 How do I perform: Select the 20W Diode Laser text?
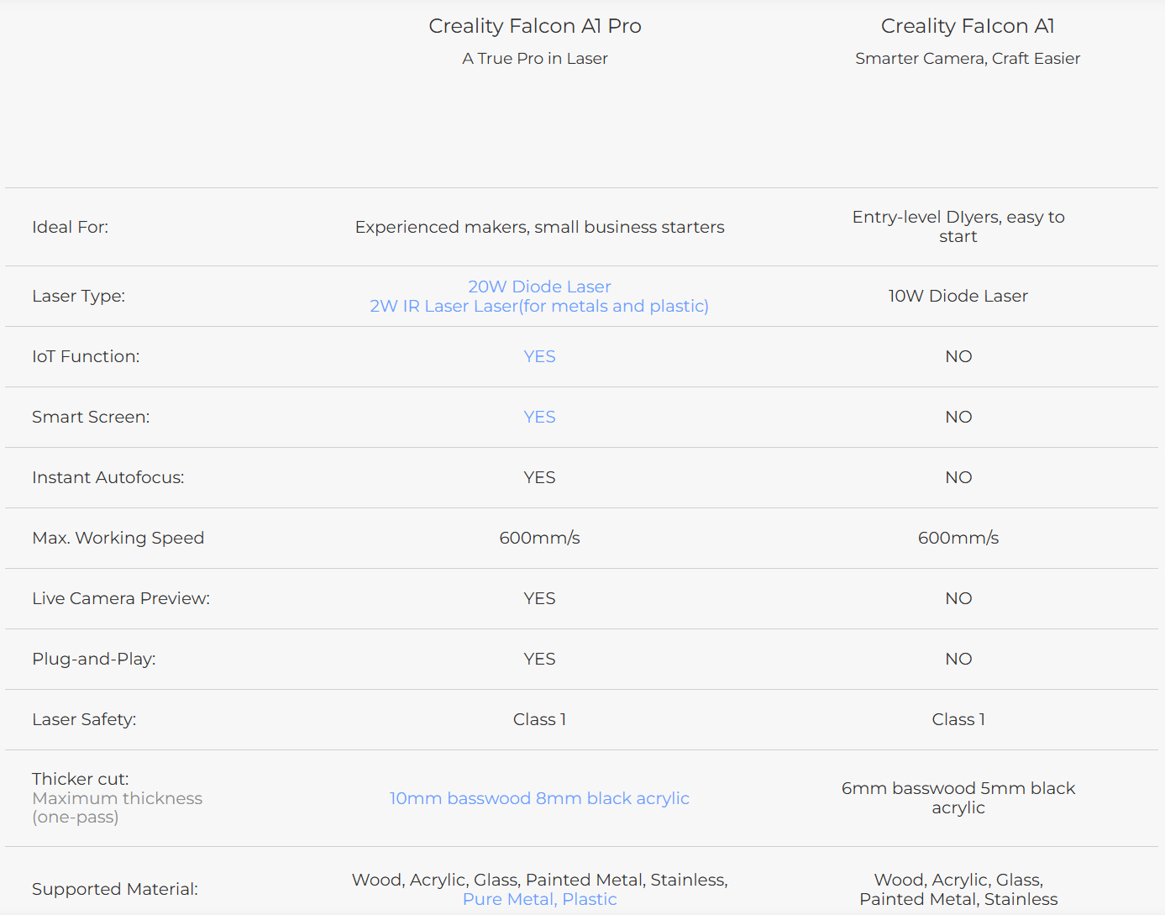(539, 287)
